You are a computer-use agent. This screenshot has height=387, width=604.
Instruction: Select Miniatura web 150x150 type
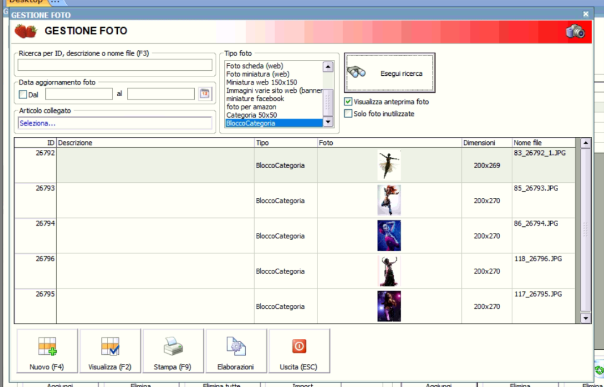(262, 82)
